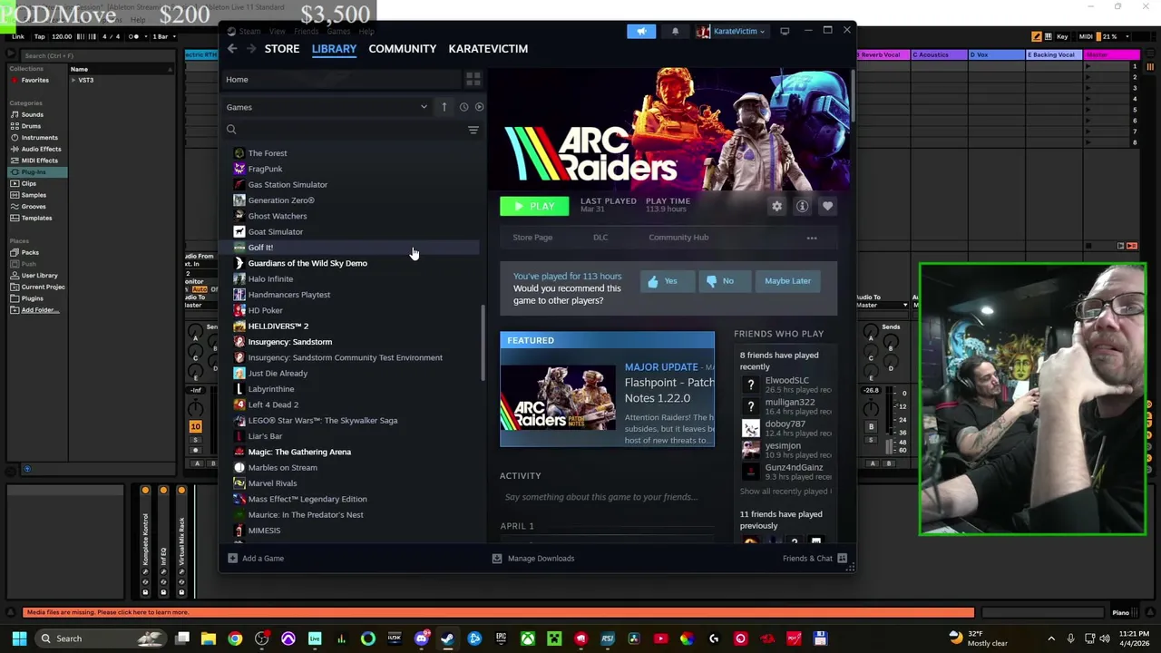Open Steam notifications bell

[x=675, y=31]
